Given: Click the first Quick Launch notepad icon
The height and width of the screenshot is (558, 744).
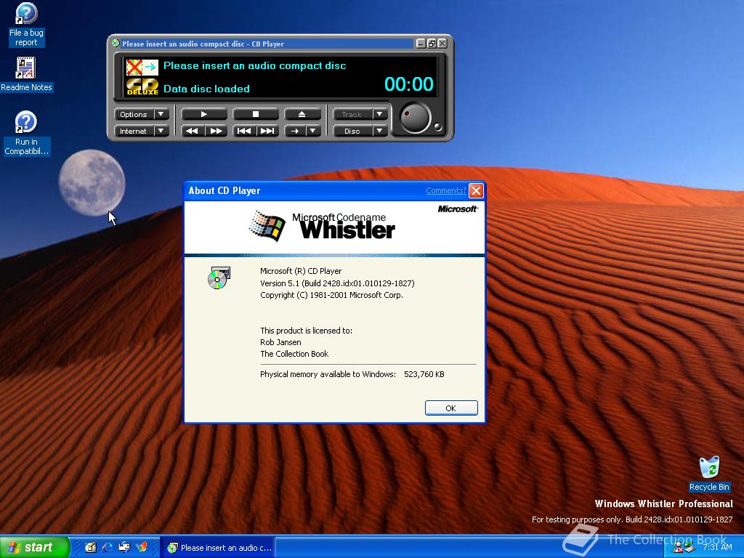Looking at the screenshot, I should point(90,547).
